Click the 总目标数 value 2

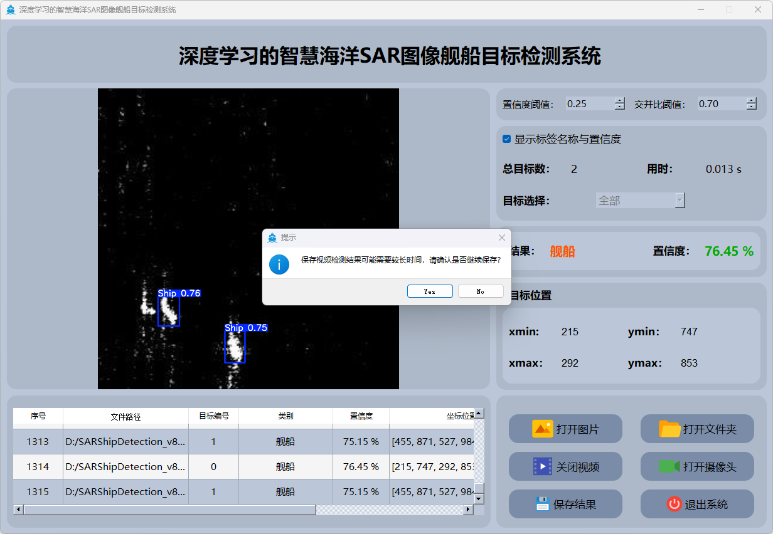coord(574,169)
